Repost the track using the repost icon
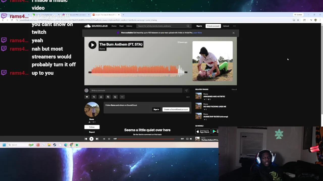323x181 pixels. pyautogui.click(x=94, y=97)
